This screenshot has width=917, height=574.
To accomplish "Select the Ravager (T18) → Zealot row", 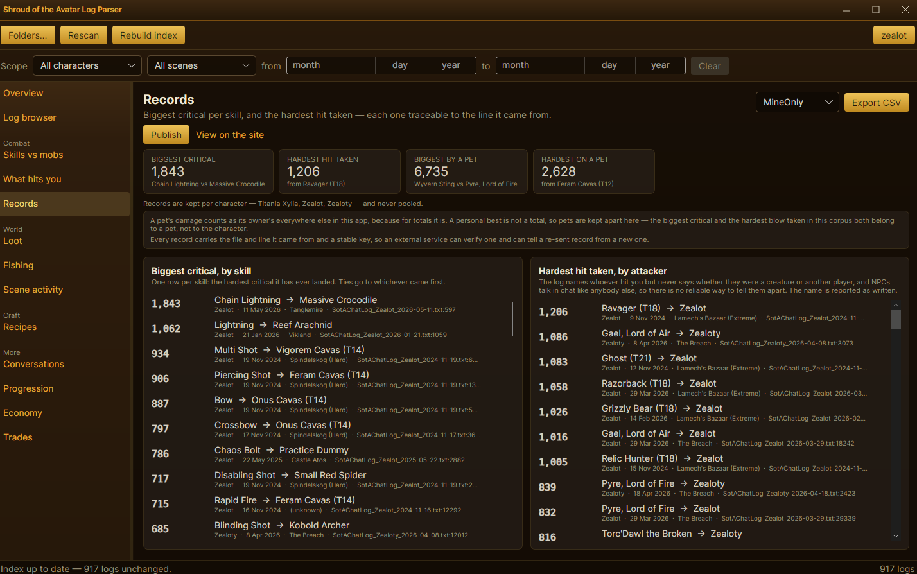I will pyautogui.click(x=713, y=312).
